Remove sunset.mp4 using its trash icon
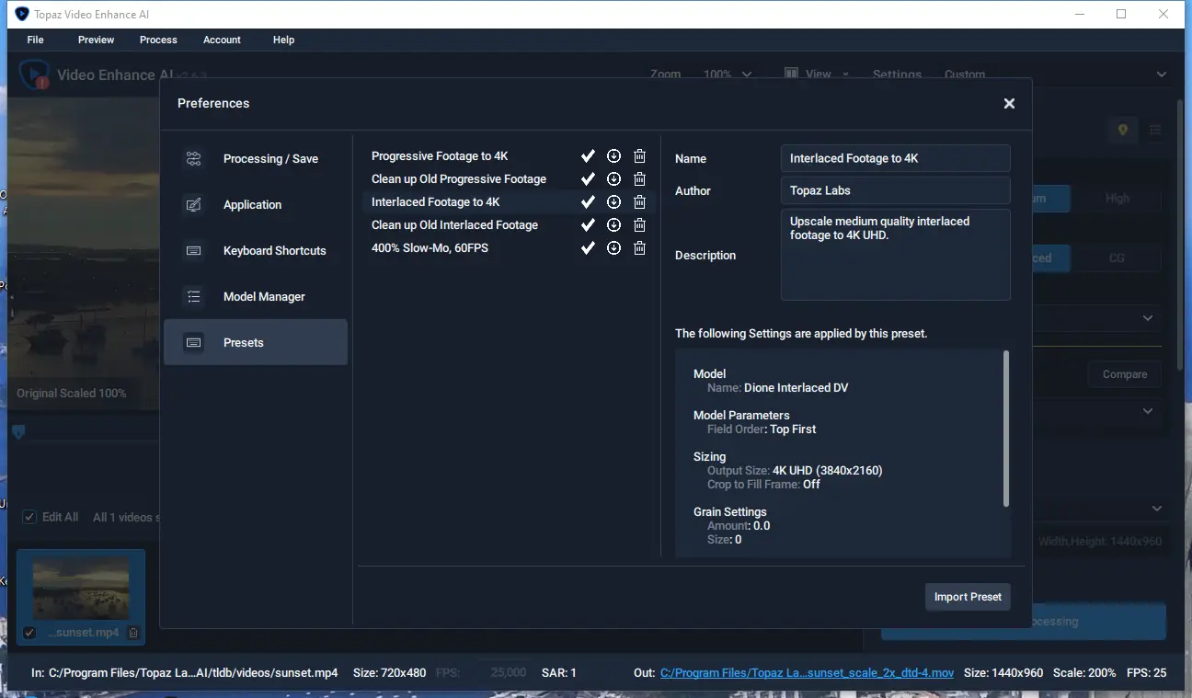Image resolution: width=1192 pixels, height=698 pixels. (133, 633)
